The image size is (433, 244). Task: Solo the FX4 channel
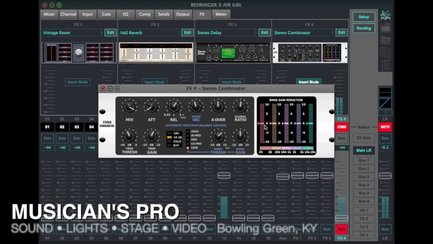[342, 138]
